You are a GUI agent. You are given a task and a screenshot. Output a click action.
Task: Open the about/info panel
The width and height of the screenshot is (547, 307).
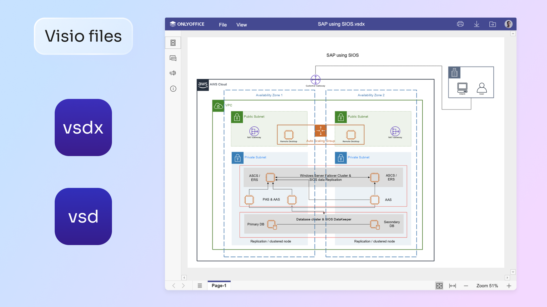coord(173,89)
